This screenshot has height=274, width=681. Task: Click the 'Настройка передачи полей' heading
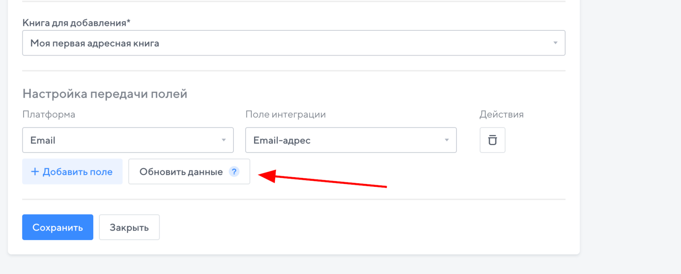[105, 94]
